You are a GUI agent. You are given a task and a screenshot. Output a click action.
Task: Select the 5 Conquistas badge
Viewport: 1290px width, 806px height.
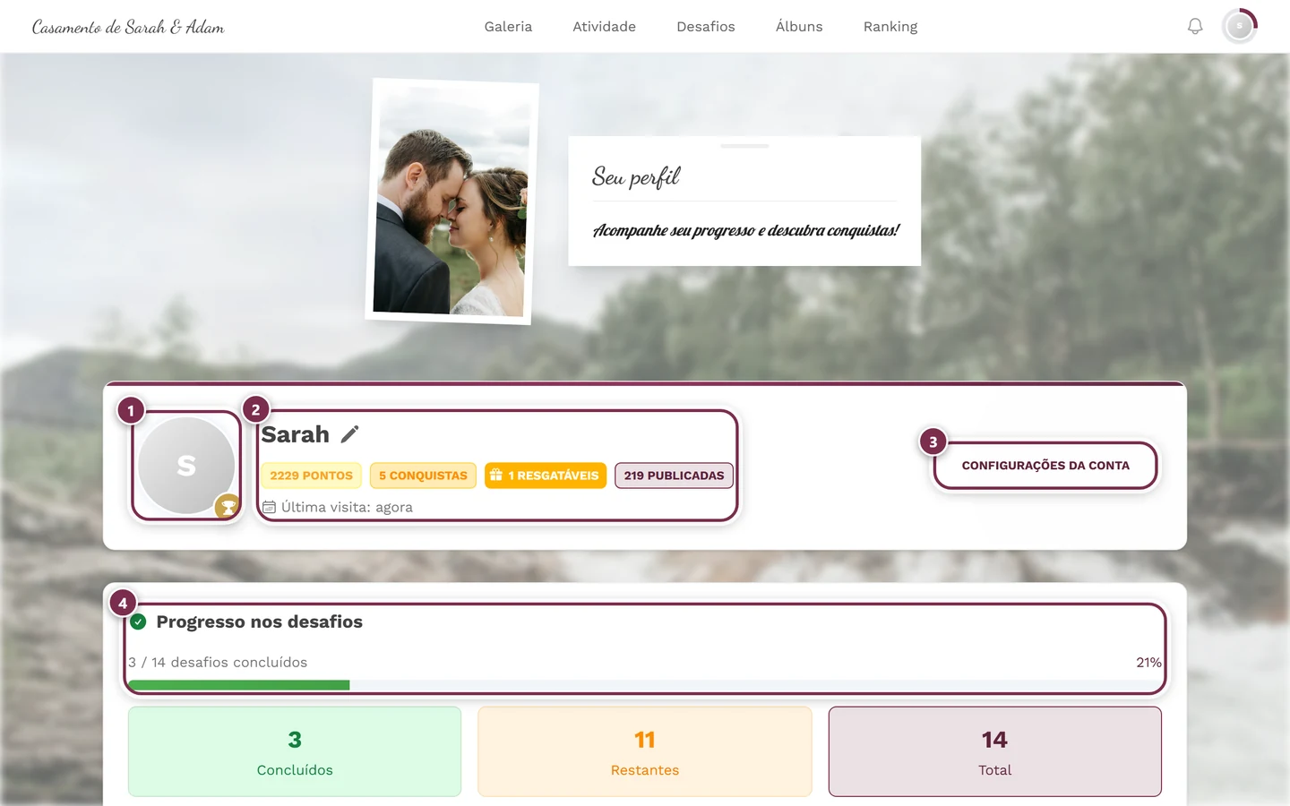(x=423, y=476)
